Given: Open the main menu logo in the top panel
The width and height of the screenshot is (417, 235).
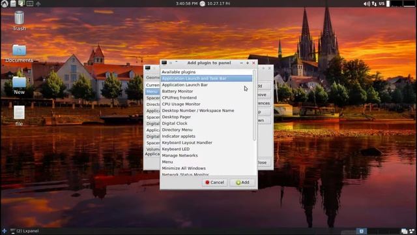Looking at the screenshot, I should click(x=5, y=3).
